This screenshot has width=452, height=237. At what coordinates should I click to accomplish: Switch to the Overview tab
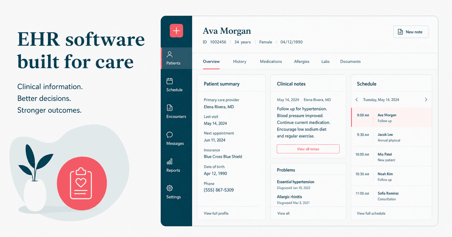pyautogui.click(x=211, y=62)
